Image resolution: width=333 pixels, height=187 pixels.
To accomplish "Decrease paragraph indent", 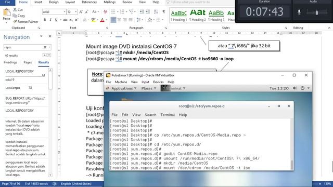I will (142, 11).
